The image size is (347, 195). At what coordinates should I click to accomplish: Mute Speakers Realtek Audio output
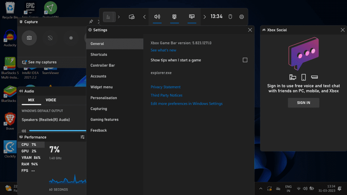[x=23, y=131]
